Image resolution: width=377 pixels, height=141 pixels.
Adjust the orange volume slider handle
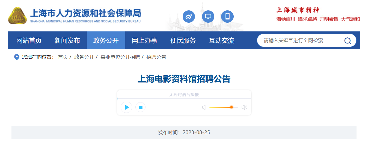tap(231, 107)
